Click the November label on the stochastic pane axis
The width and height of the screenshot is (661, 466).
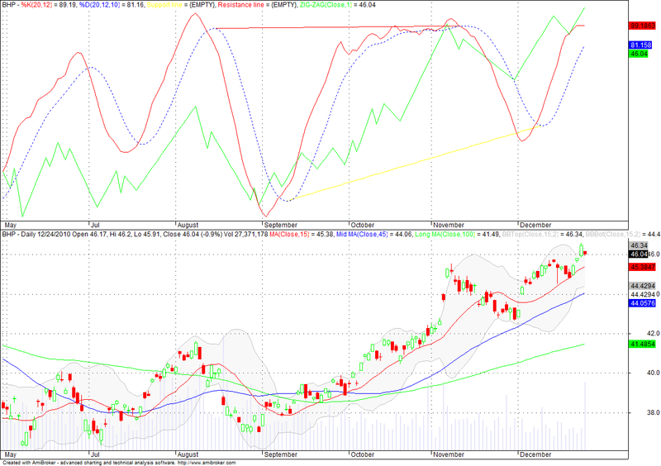pyautogui.click(x=449, y=226)
